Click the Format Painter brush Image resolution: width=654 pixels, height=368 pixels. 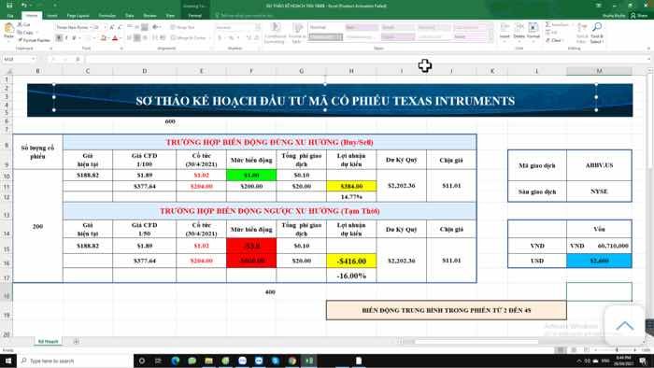(x=20, y=40)
